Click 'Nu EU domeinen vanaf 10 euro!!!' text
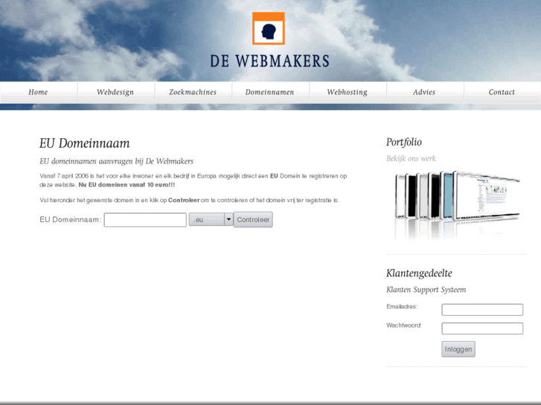 [127, 185]
